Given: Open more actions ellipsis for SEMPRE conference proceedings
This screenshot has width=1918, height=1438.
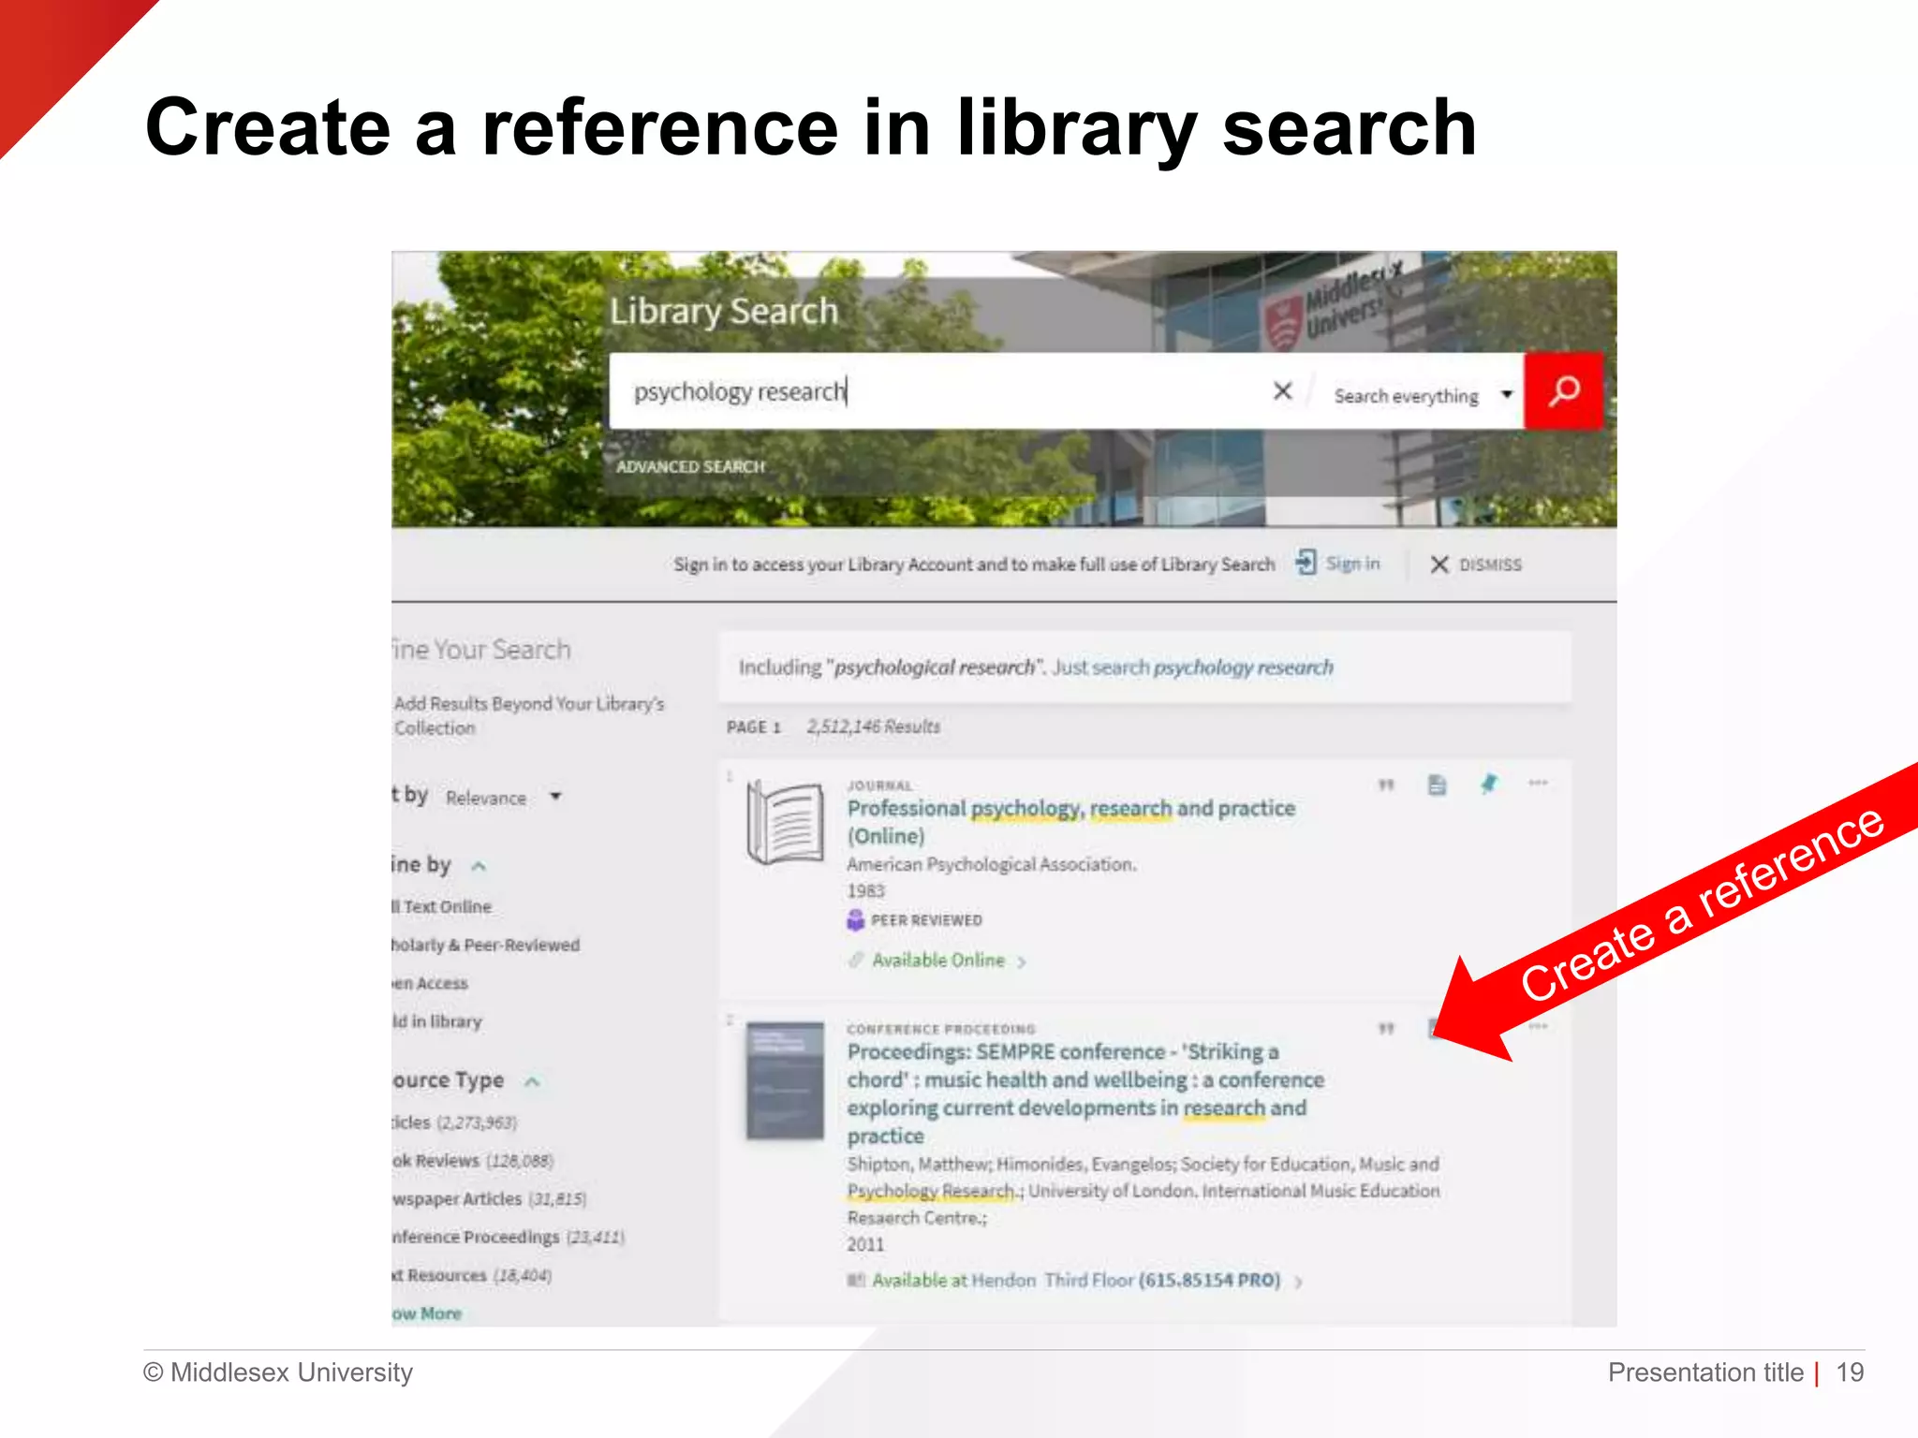Looking at the screenshot, I should point(1538,1027).
